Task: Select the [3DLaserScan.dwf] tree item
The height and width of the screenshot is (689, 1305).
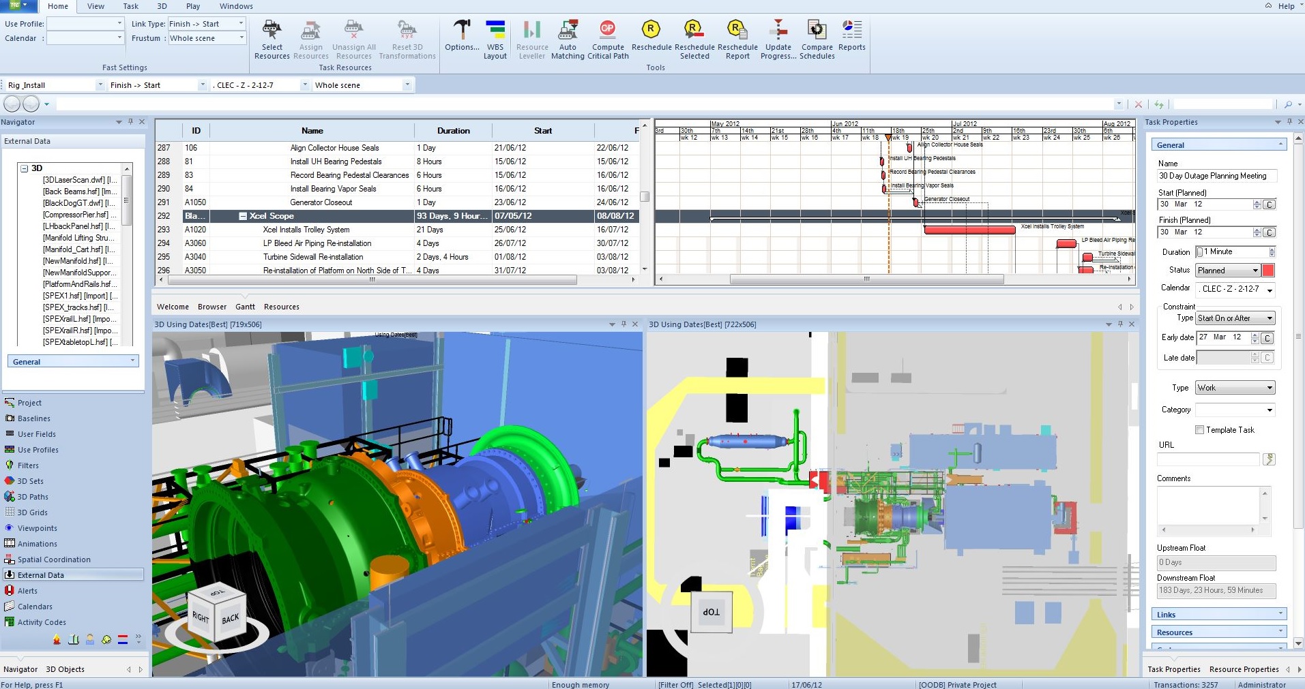Action: coord(80,180)
